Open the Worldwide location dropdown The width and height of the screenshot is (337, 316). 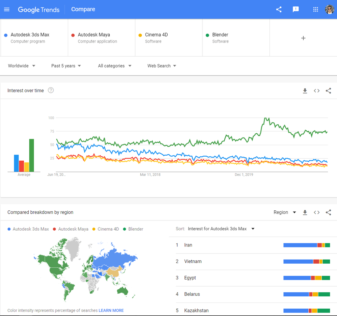click(x=22, y=66)
